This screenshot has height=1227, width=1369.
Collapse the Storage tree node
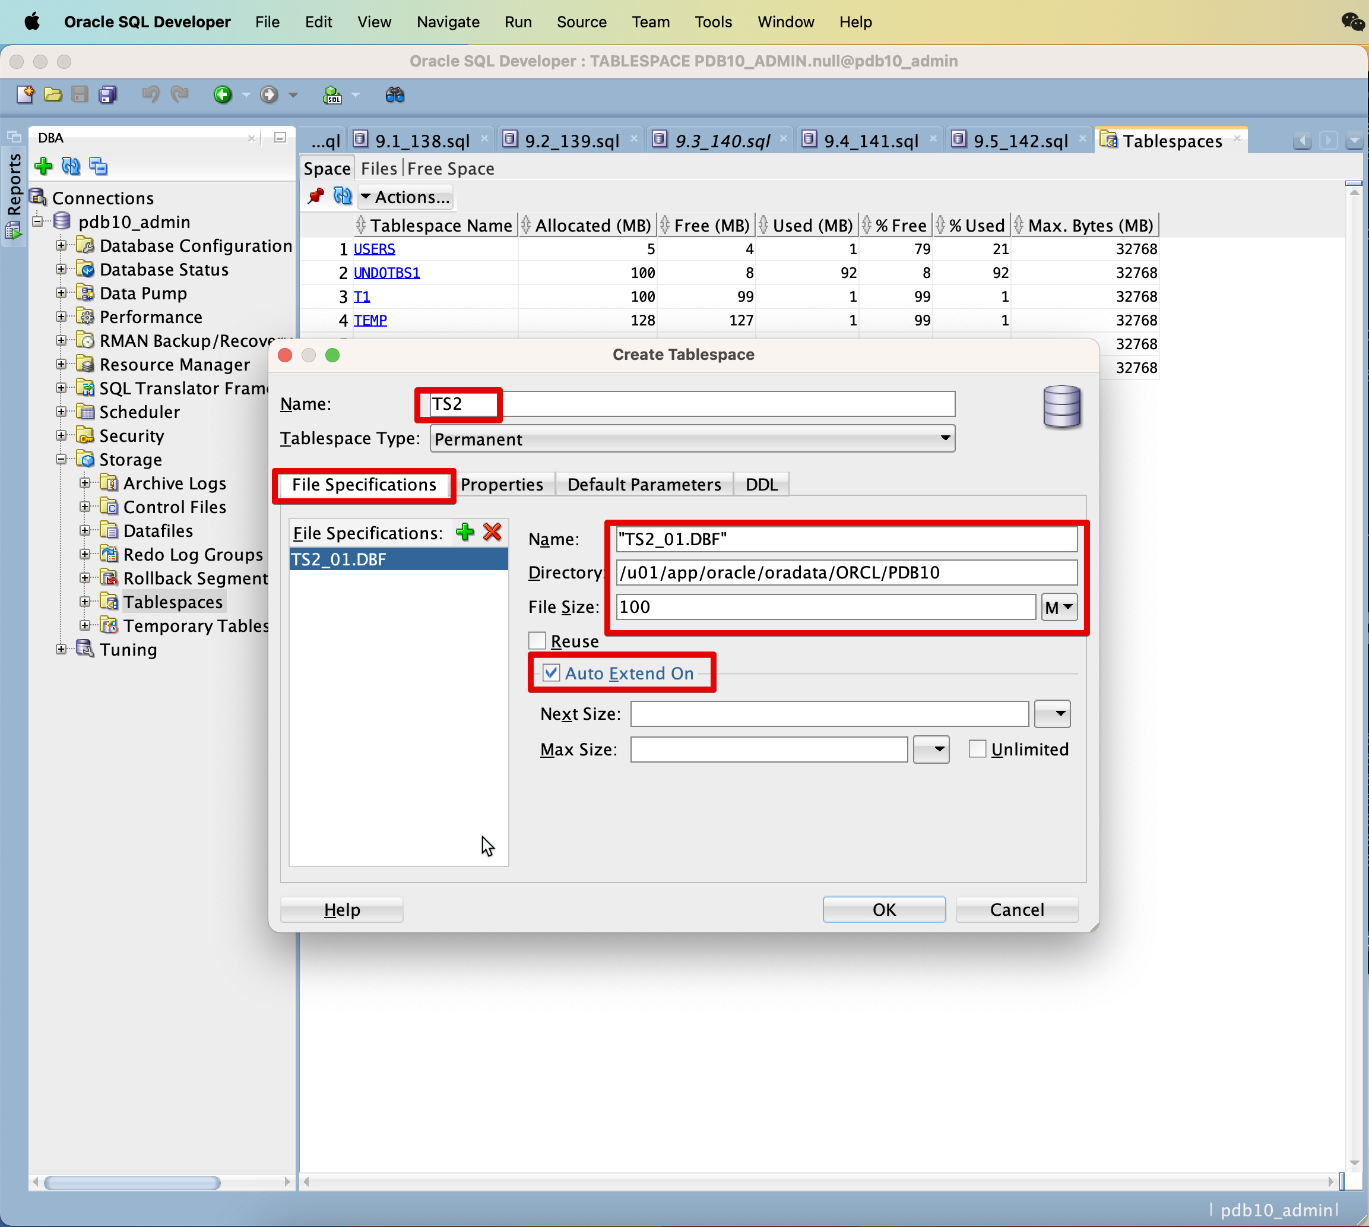click(x=61, y=459)
